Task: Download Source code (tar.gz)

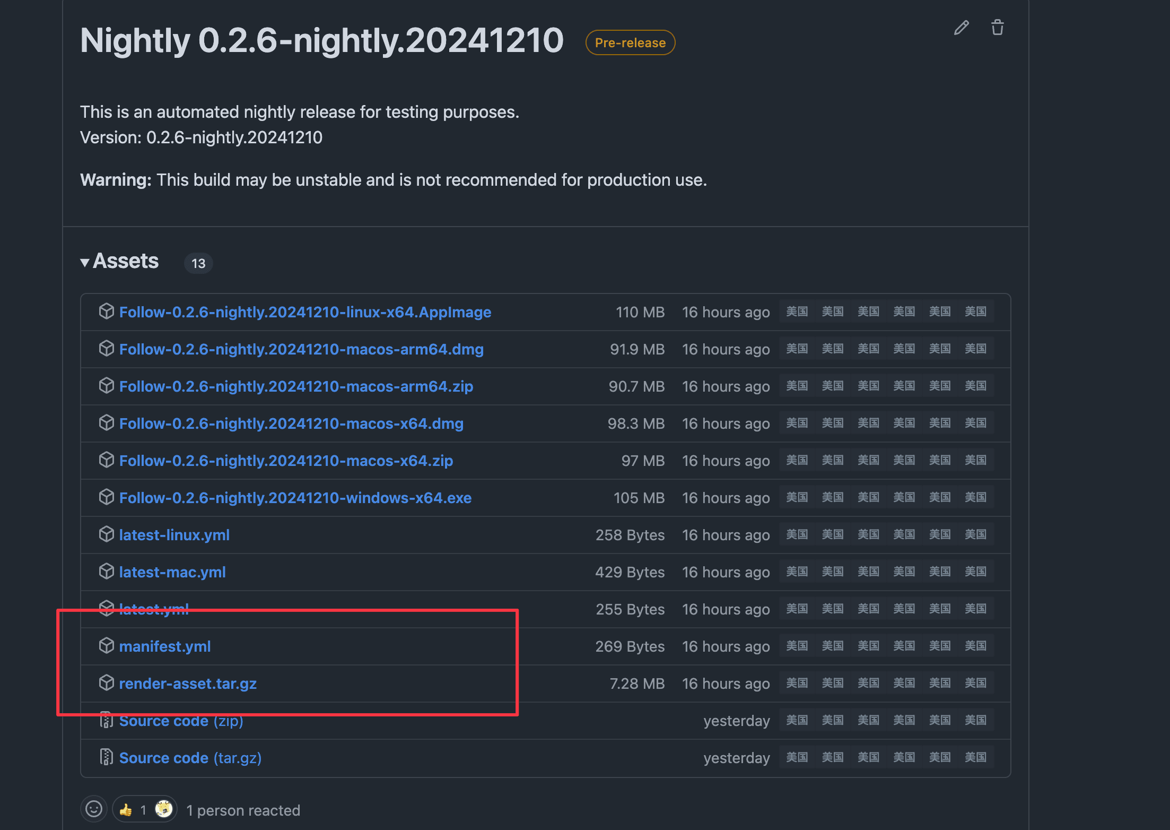Action: (190, 758)
